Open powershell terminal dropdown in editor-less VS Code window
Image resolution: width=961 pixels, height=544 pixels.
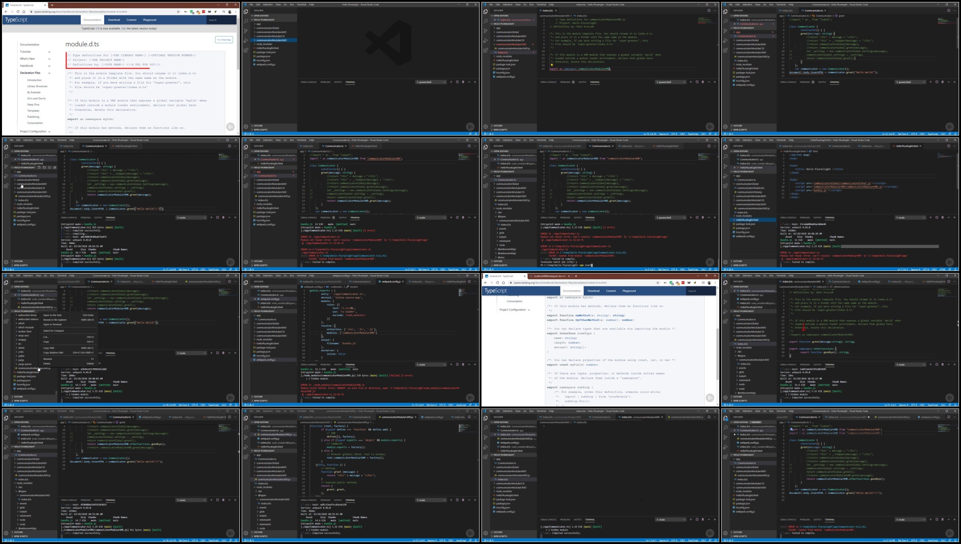(x=431, y=82)
